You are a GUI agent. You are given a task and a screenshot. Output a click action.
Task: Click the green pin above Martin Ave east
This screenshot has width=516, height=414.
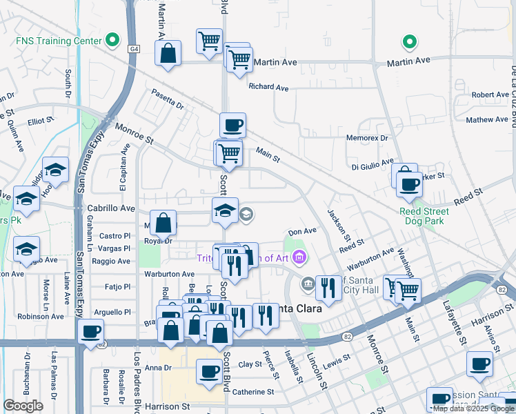(x=409, y=42)
